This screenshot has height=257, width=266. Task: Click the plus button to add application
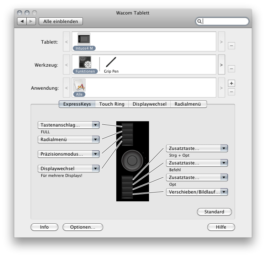tap(231, 83)
